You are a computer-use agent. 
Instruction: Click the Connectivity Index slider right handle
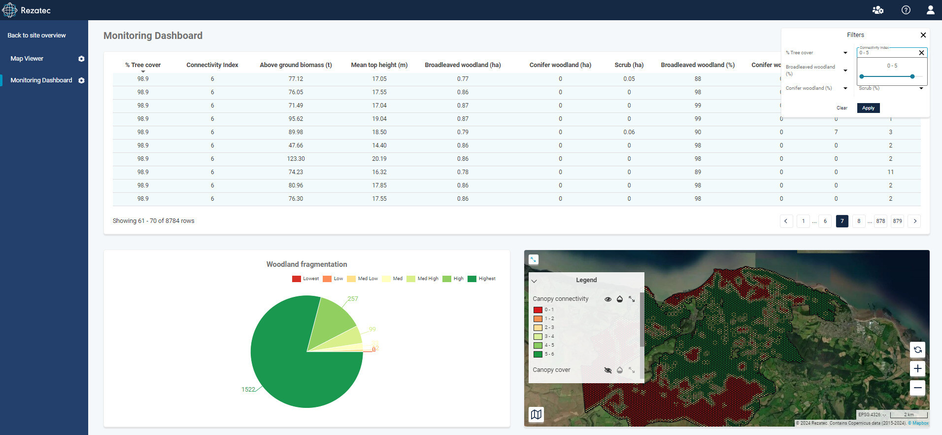[912, 76]
